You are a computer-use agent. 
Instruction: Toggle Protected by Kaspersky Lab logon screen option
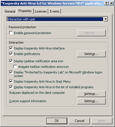[11, 72]
